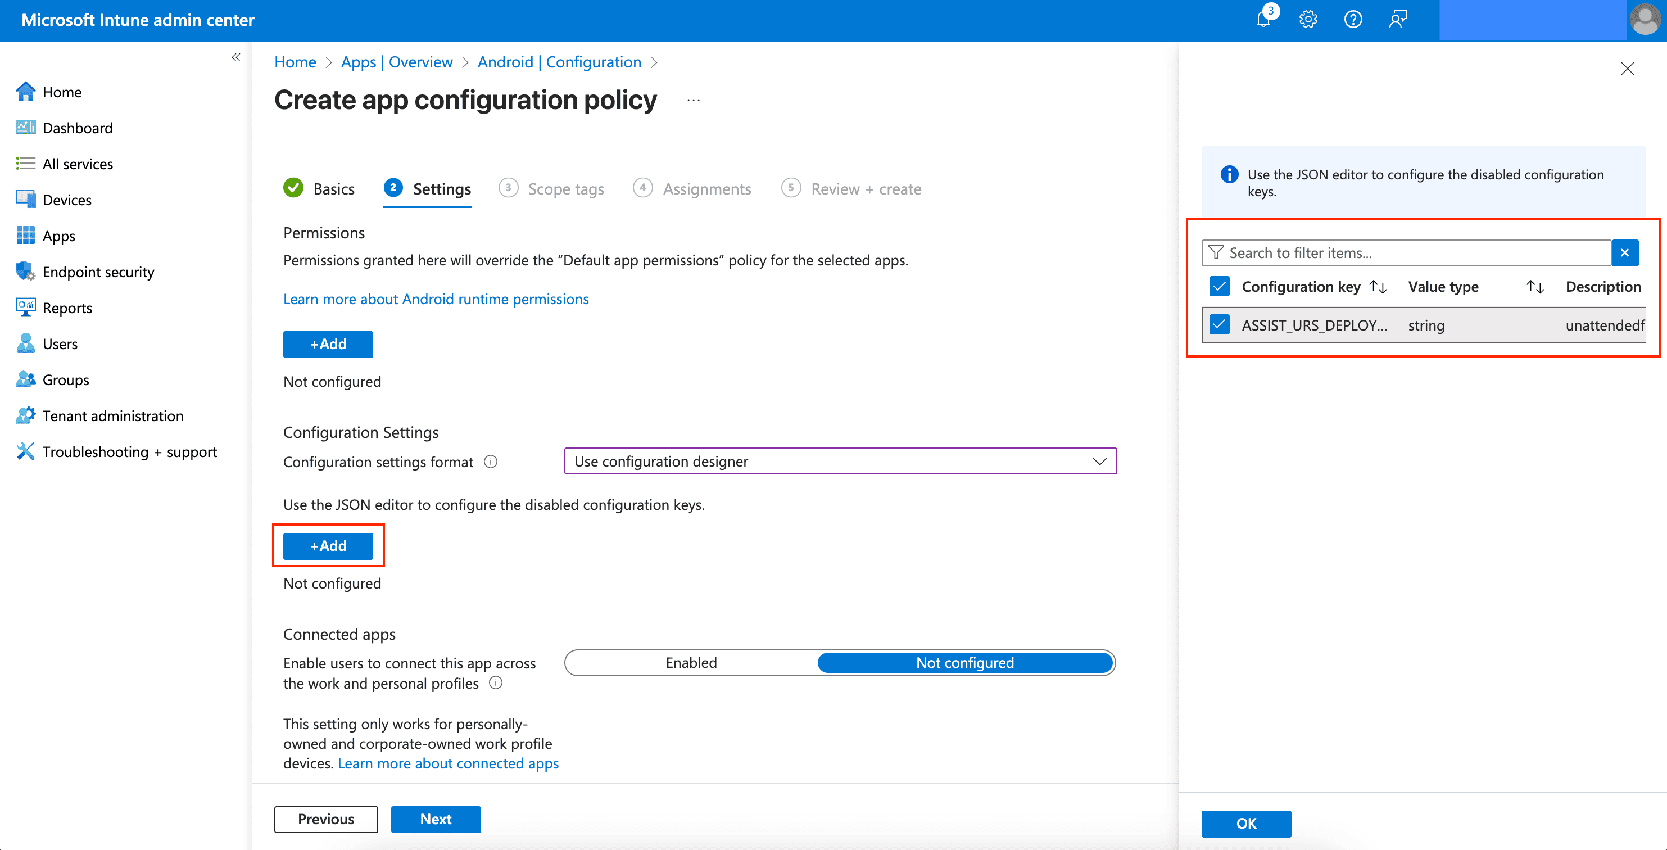The image size is (1667, 850).
Task: Open Tenant administration in sidebar
Action: [x=113, y=415]
